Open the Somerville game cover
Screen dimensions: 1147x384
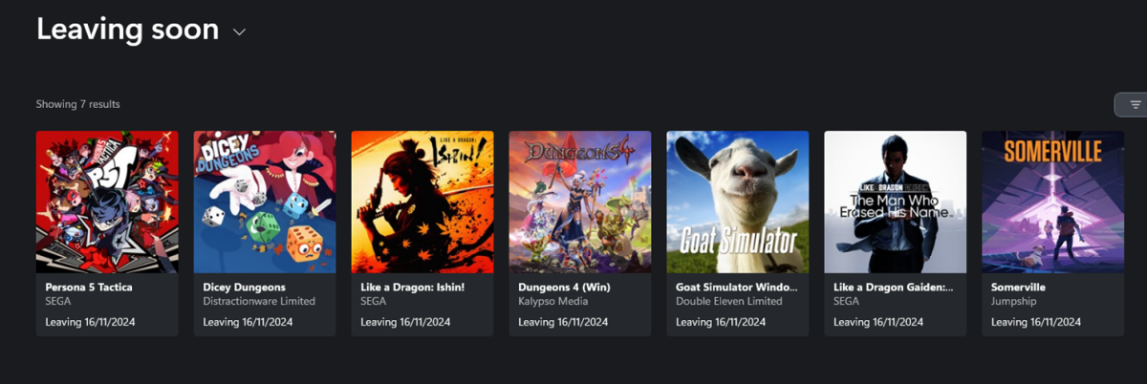(1053, 202)
